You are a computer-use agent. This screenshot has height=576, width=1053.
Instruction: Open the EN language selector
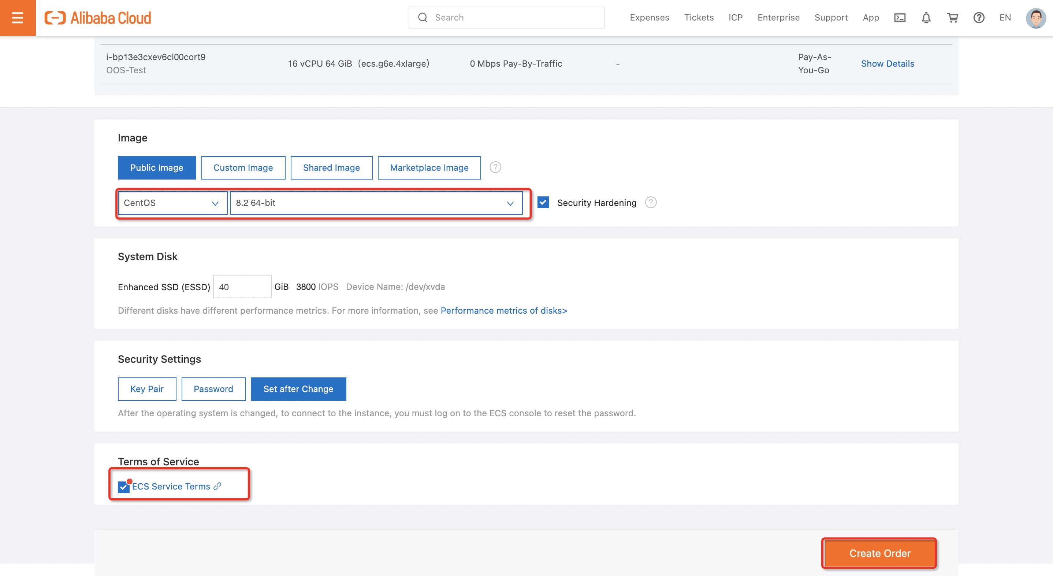pyautogui.click(x=1005, y=18)
